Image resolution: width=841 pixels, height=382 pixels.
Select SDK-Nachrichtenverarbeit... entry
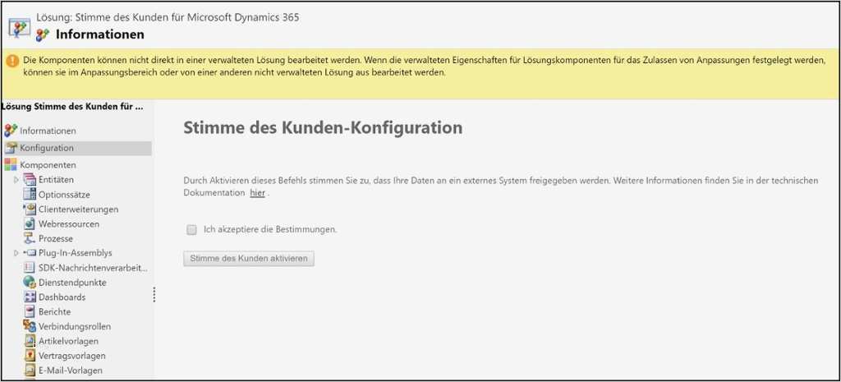point(93,268)
